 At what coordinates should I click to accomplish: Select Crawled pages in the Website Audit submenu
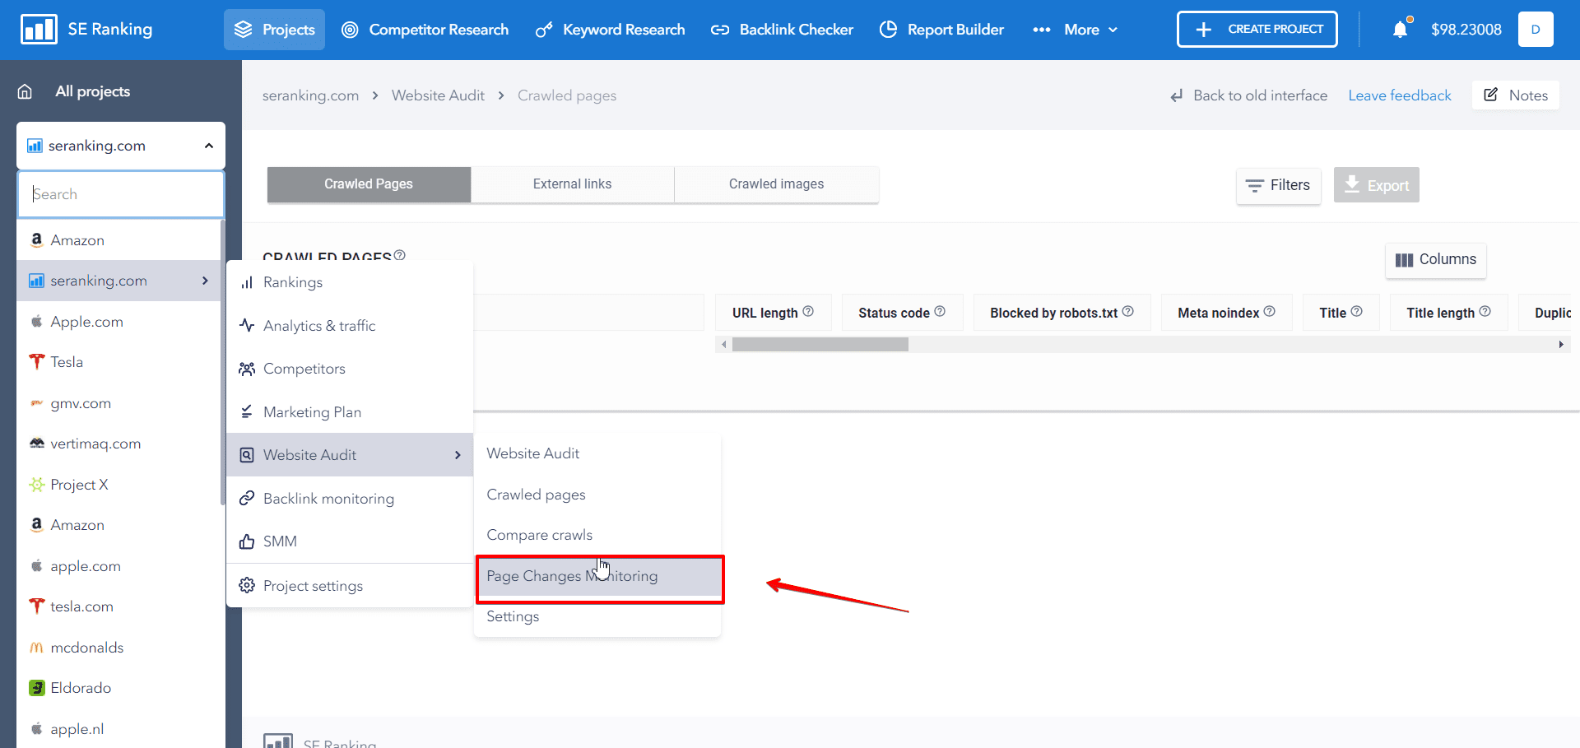(x=597, y=495)
